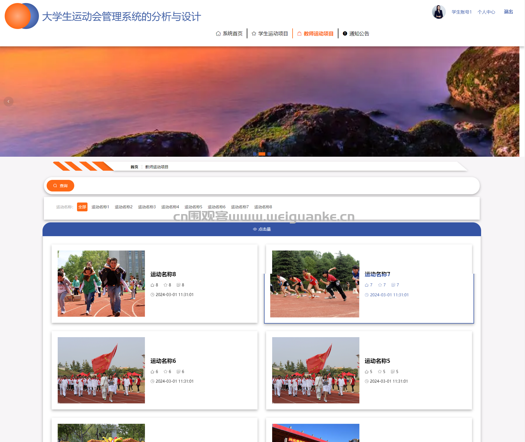Click the star favorite icon on 运动名称8
Screen dimensions: 525x442
click(x=165, y=285)
